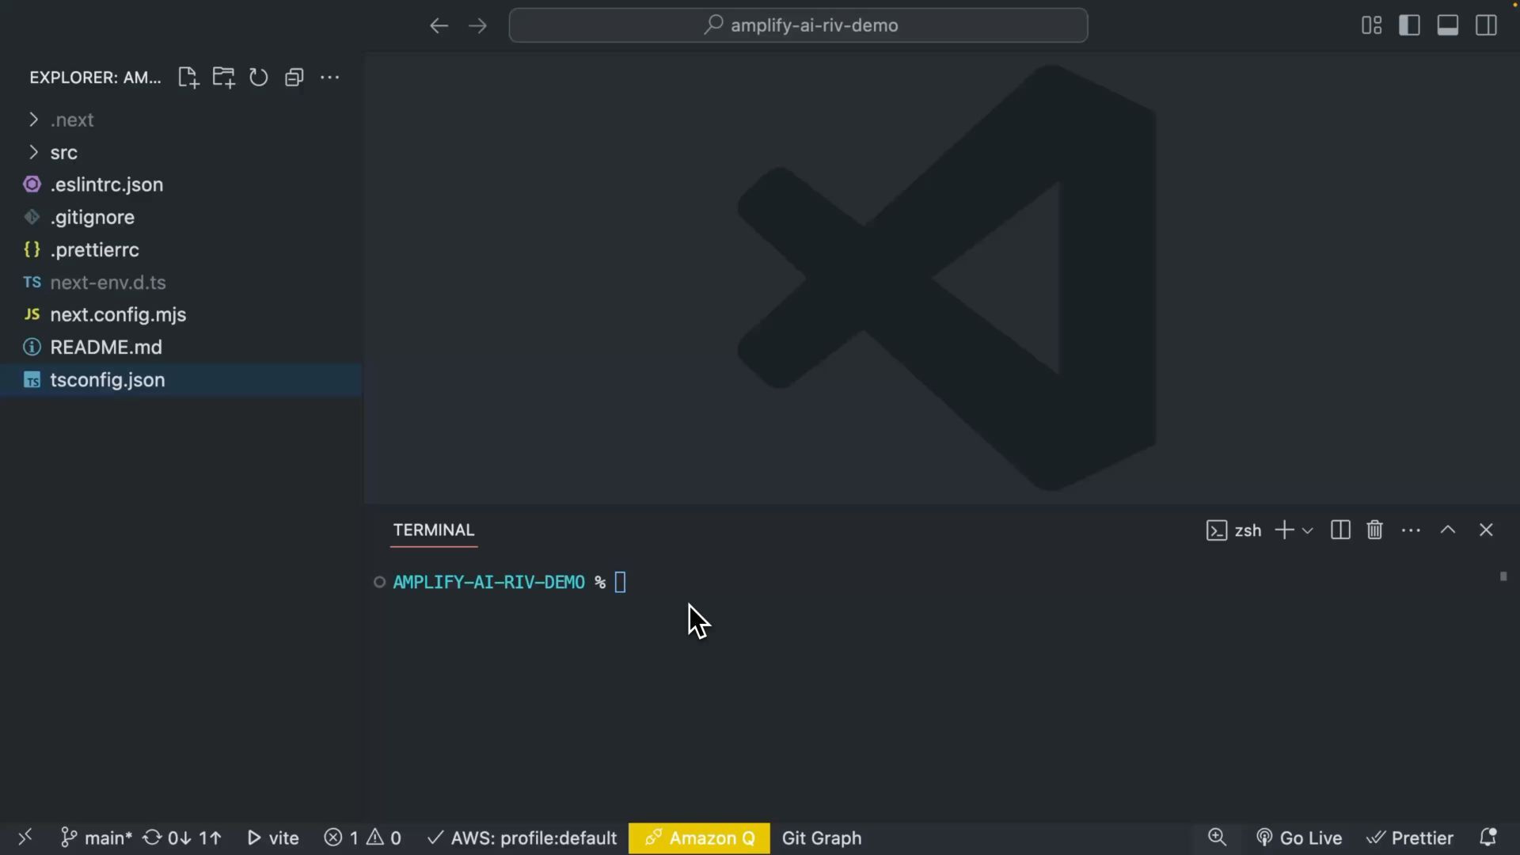Select the TERMINAL tab
Image resolution: width=1520 pixels, height=855 pixels.
tap(434, 530)
